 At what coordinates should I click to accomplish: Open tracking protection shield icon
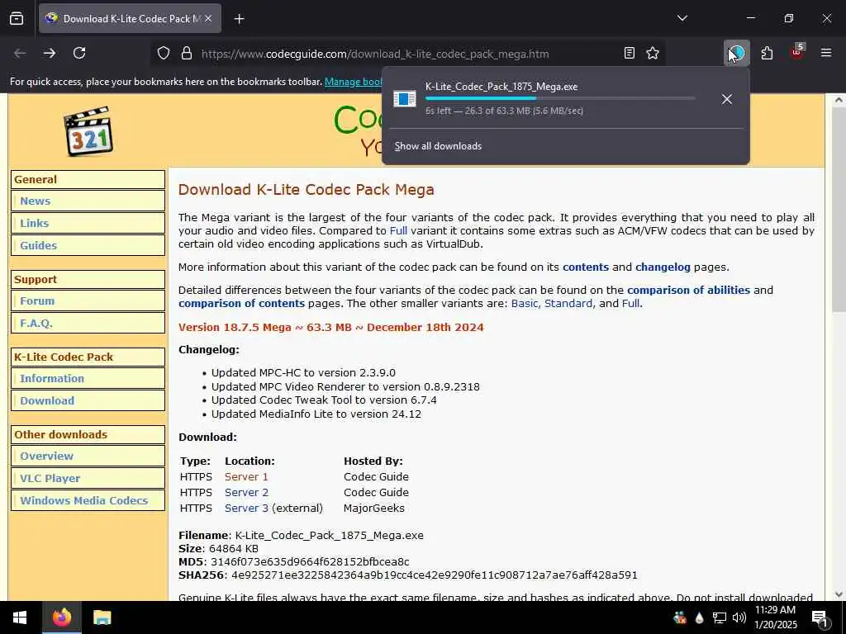tap(164, 53)
